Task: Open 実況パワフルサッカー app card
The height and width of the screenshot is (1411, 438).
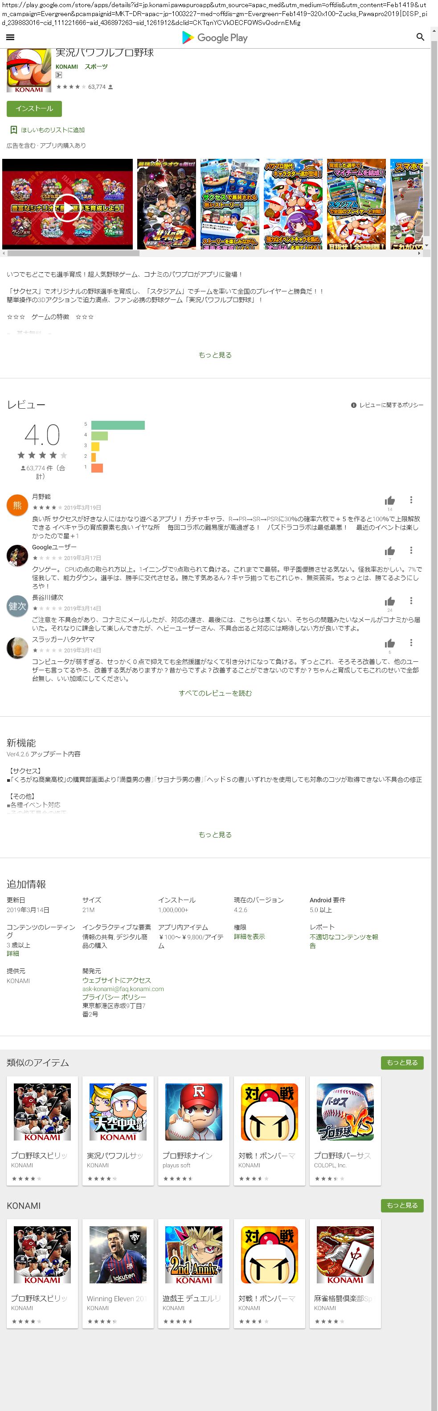Action: (x=118, y=1131)
